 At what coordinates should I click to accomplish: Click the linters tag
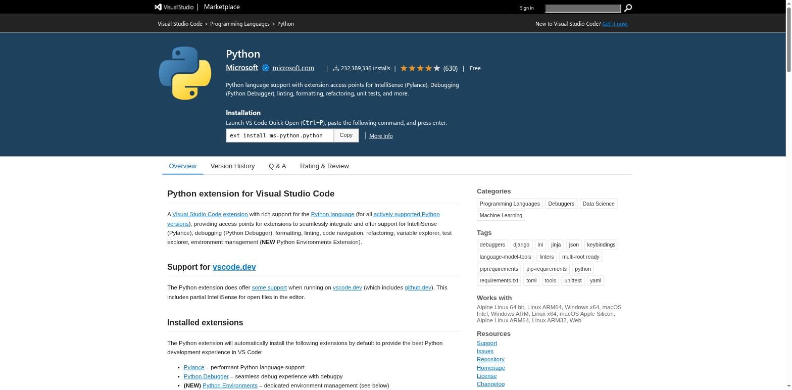pyautogui.click(x=547, y=257)
